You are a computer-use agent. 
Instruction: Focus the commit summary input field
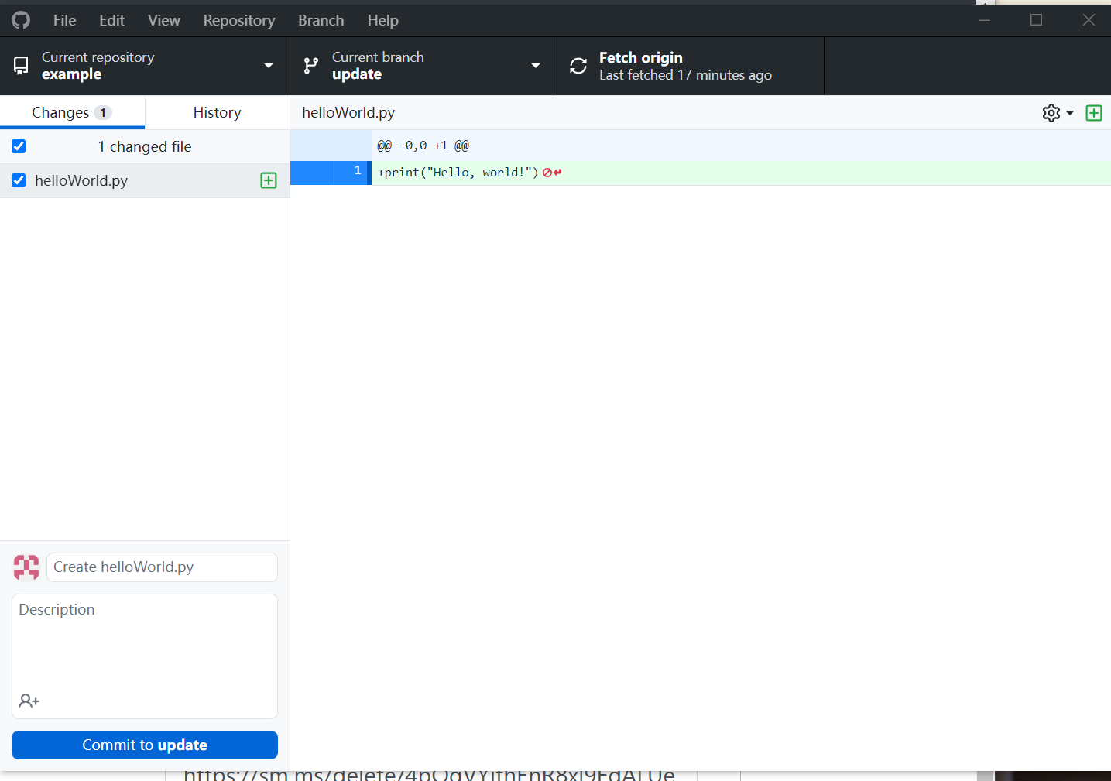tap(162, 567)
